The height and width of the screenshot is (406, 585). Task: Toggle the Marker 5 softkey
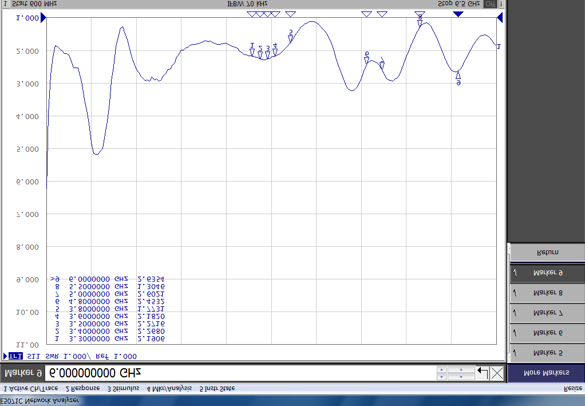[x=547, y=352]
